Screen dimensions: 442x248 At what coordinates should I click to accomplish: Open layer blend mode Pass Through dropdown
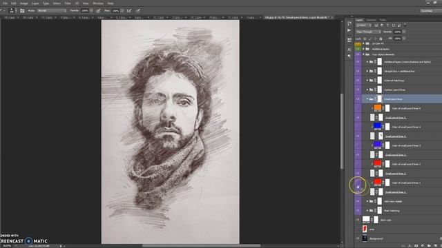coord(368,32)
